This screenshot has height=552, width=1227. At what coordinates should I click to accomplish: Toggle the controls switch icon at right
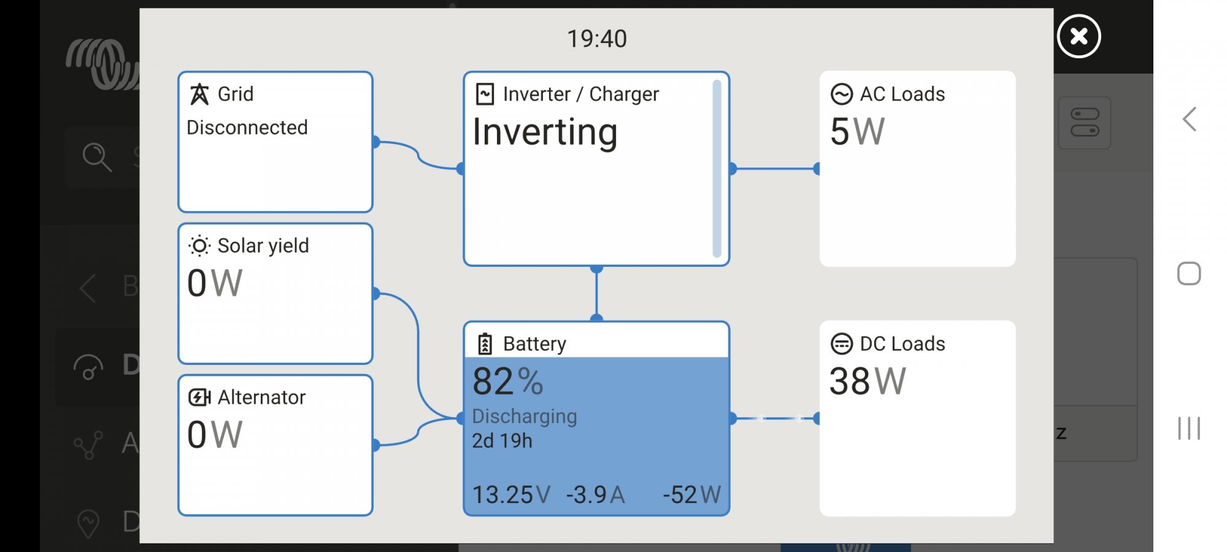pyautogui.click(x=1085, y=122)
